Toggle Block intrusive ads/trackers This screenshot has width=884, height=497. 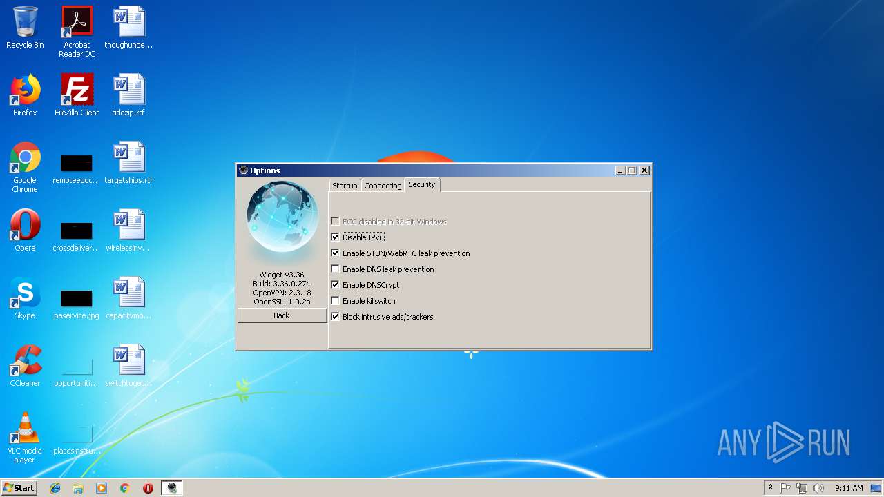pyautogui.click(x=335, y=317)
